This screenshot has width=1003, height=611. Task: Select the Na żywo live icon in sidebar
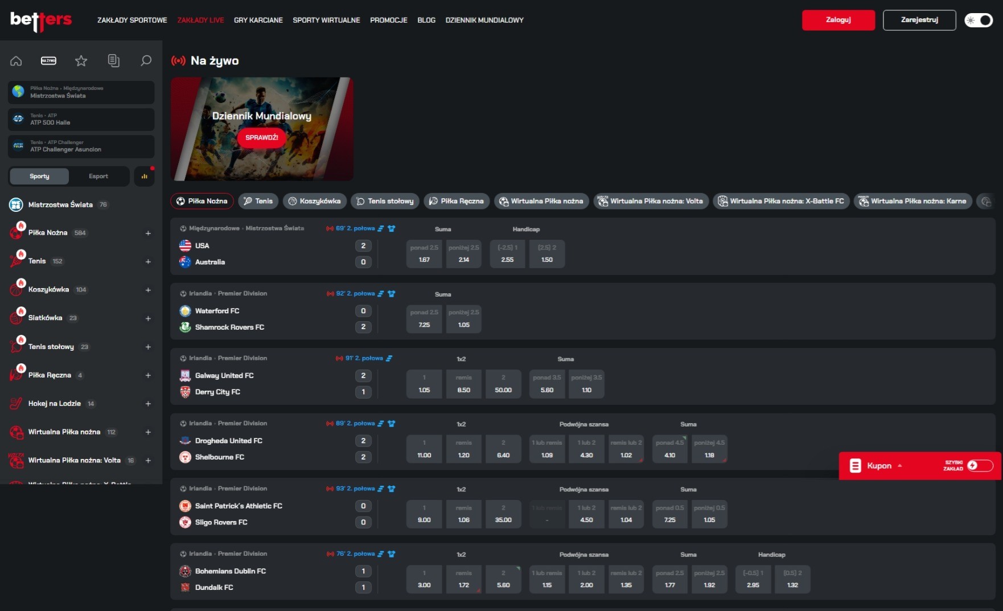tap(49, 61)
